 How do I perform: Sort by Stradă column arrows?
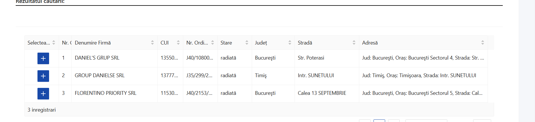tap(354, 43)
